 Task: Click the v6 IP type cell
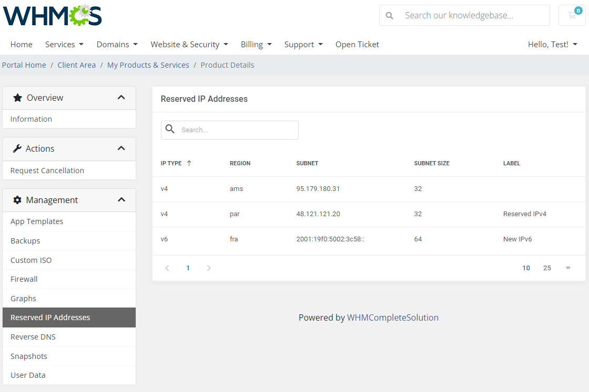point(164,239)
